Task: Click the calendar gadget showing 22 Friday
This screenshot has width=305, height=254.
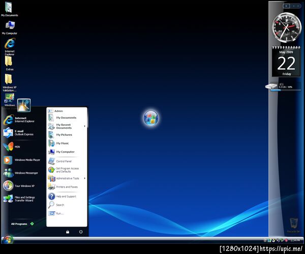Action: tap(286, 62)
